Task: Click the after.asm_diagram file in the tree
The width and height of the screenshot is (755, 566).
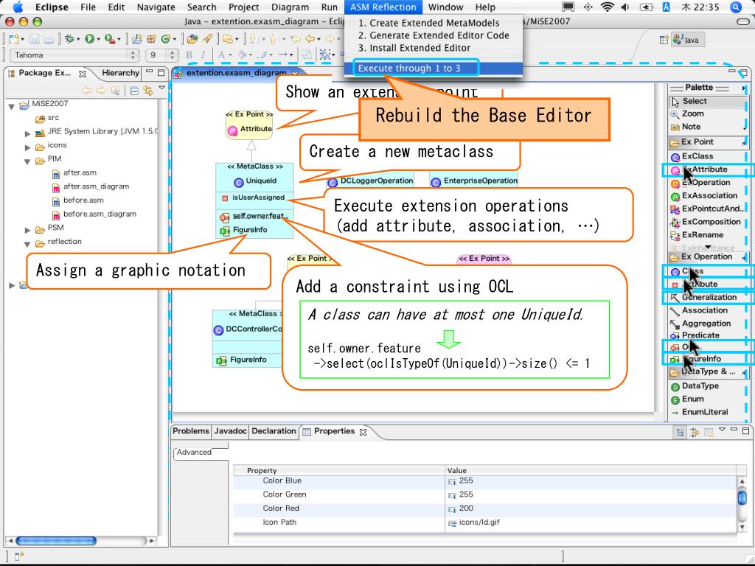Action: [96, 187]
